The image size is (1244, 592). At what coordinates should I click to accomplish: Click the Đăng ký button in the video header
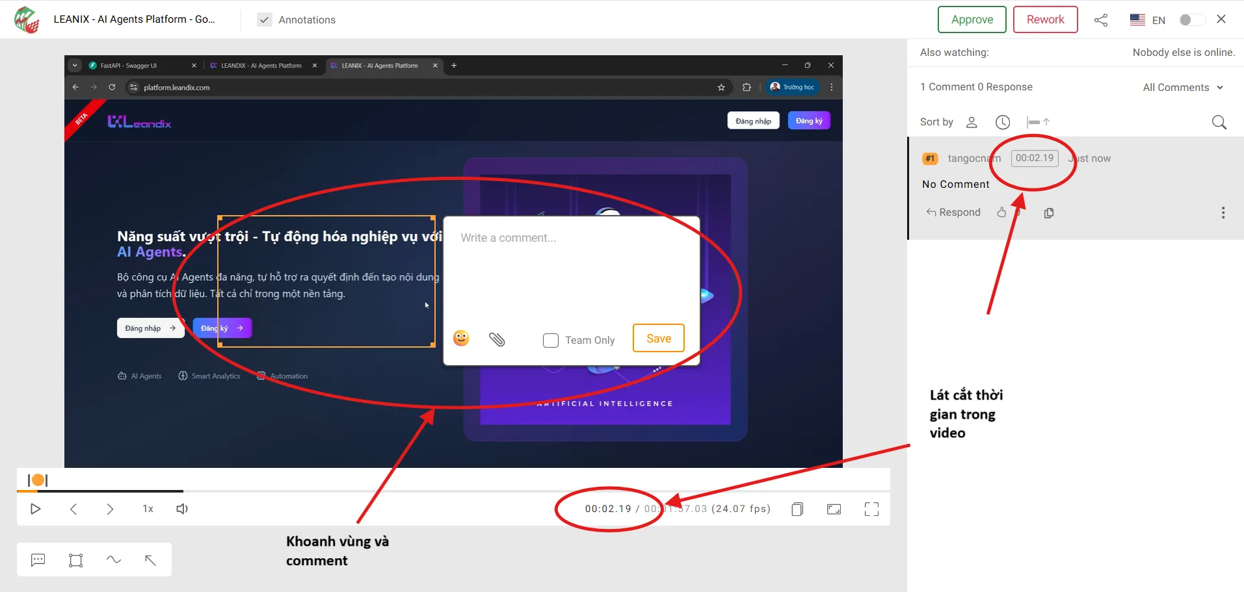click(809, 121)
